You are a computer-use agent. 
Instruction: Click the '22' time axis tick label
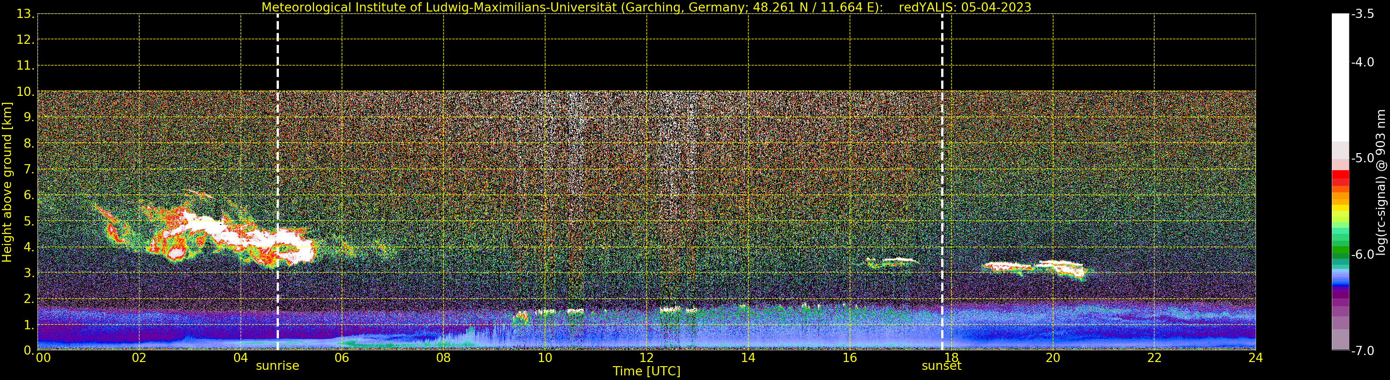coord(1154,358)
